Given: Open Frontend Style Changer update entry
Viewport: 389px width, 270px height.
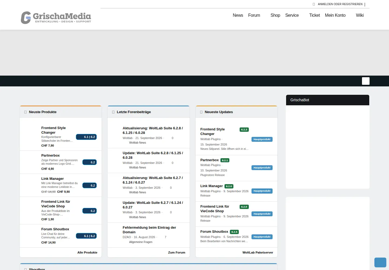Looking at the screenshot, I should point(212,131).
